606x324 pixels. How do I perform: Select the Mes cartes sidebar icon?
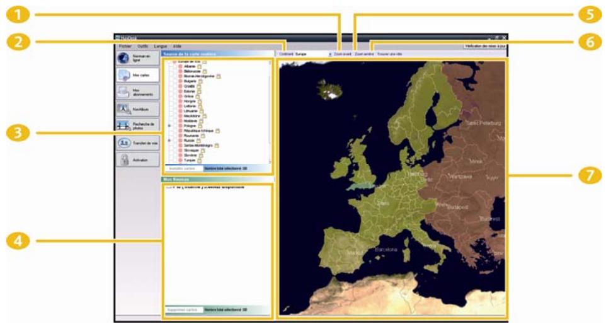coord(124,75)
